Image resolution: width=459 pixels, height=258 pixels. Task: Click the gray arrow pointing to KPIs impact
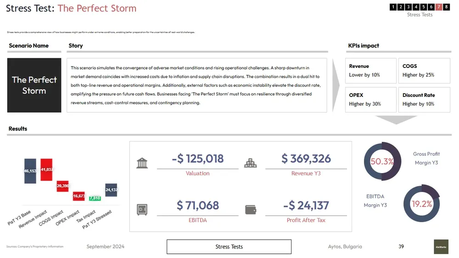[336, 85]
